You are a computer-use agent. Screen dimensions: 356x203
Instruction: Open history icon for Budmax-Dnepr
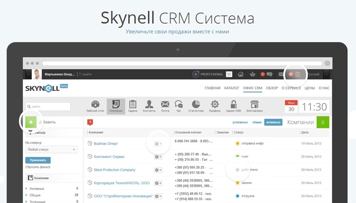pyautogui.click(x=90, y=143)
